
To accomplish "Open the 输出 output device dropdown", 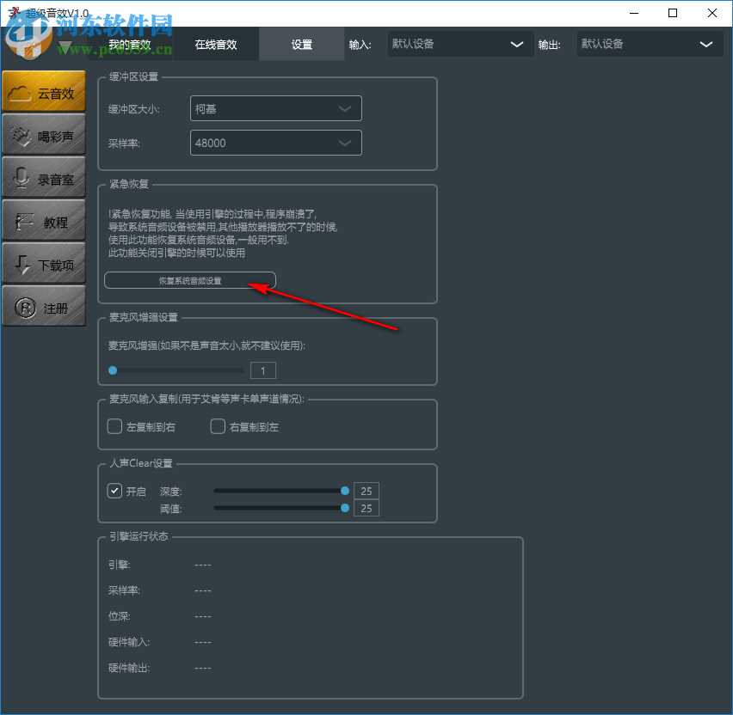I will 650,43.
